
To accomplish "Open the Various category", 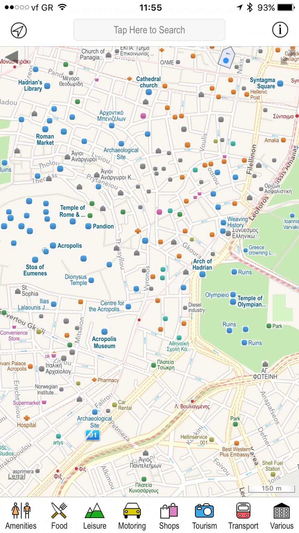I will pos(282,516).
